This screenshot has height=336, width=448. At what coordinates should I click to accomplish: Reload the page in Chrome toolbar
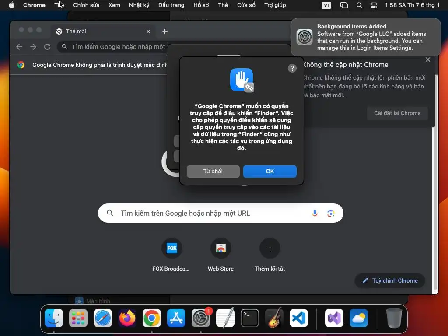(x=47, y=46)
